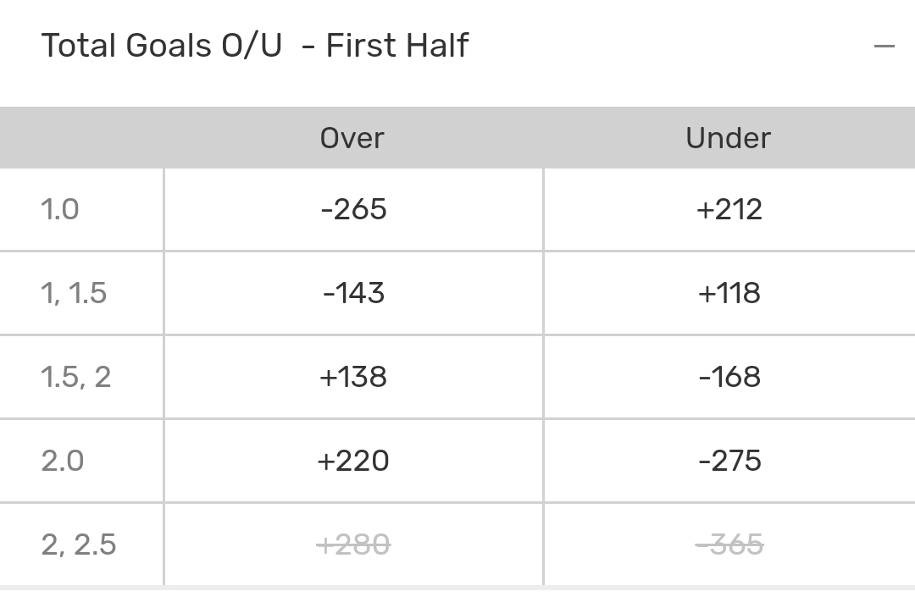Click the 1.5, 2 goal line label
Viewport: 915px width, 608px height.
pyautogui.click(x=76, y=377)
